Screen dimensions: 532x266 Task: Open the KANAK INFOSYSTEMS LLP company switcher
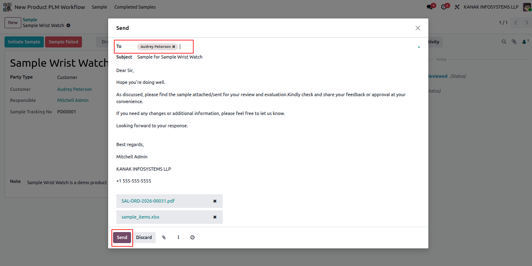click(491, 7)
